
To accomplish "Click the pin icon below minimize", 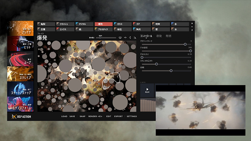I will [x=192, y=30].
